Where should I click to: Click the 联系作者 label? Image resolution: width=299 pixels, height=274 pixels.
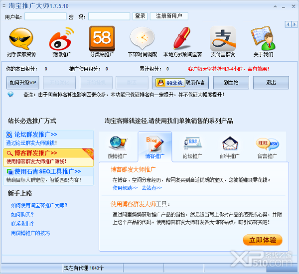195,83
